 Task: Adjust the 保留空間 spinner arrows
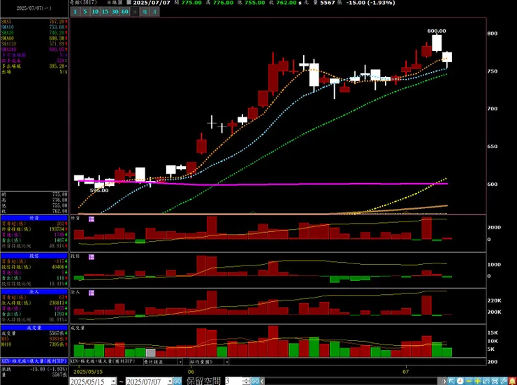(x=247, y=382)
